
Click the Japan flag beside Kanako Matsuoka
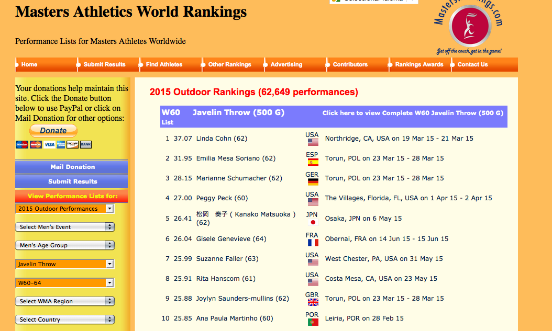tap(313, 222)
